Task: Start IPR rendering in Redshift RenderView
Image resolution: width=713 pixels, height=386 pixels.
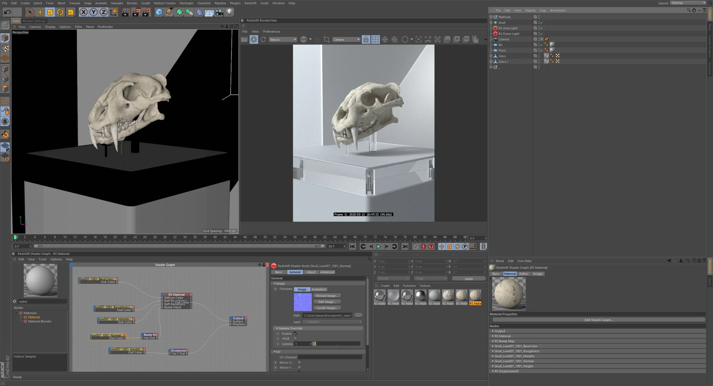Action: (x=254, y=39)
